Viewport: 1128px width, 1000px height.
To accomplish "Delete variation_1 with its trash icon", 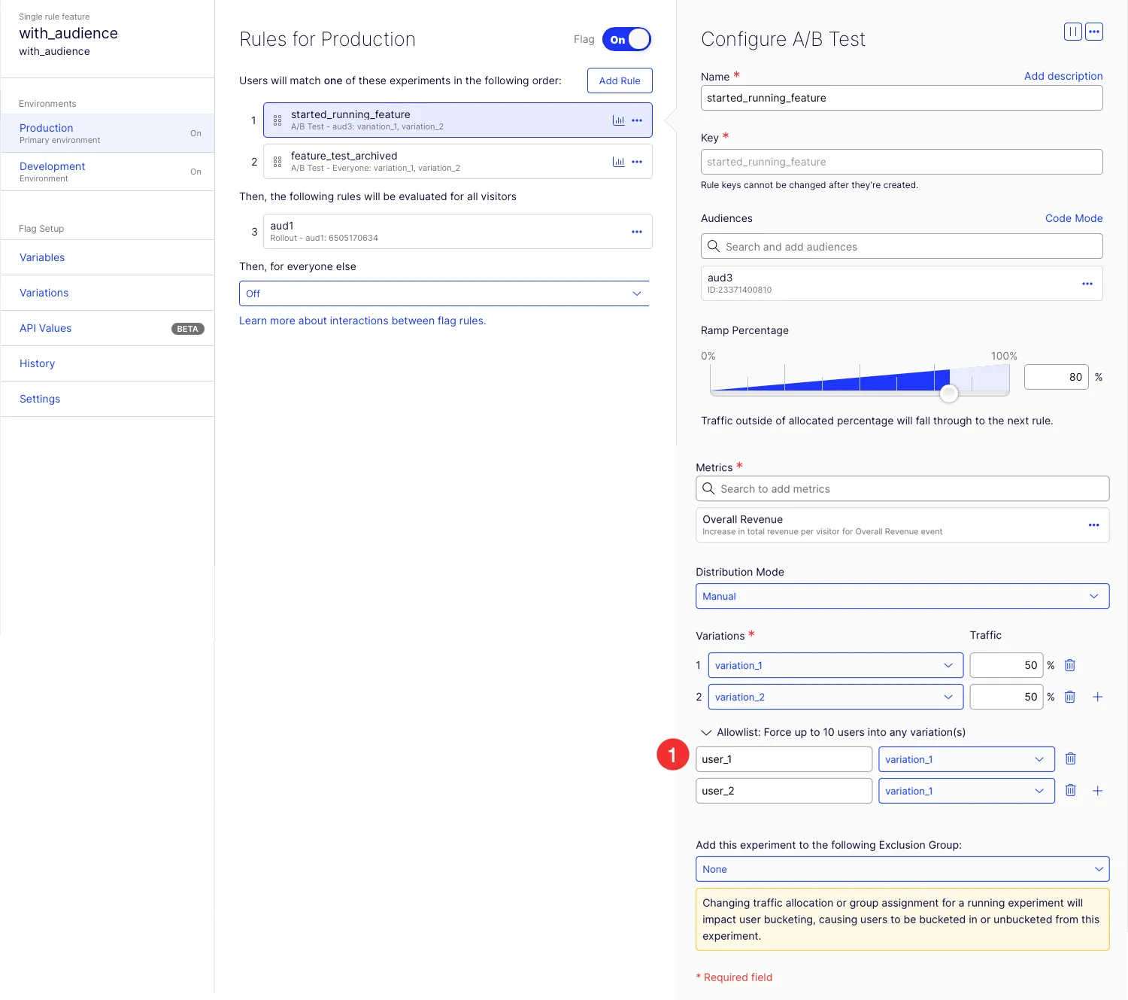I will [1070, 665].
